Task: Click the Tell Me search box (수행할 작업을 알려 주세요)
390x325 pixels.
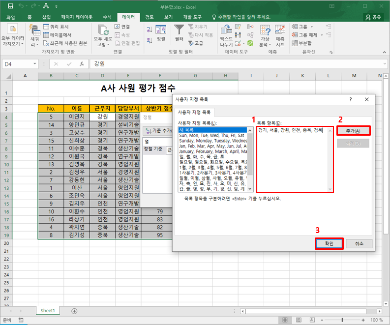Action: (241, 17)
